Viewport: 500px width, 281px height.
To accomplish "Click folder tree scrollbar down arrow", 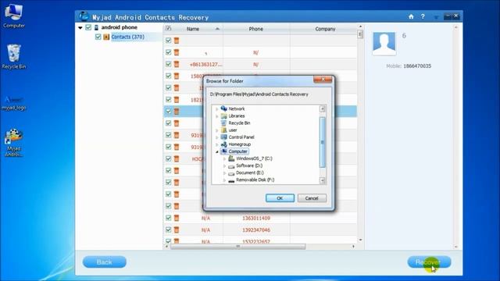I will (x=323, y=180).
